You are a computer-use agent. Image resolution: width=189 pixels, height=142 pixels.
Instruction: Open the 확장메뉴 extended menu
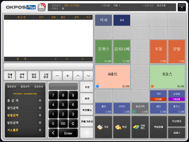(x=87, y=110)
